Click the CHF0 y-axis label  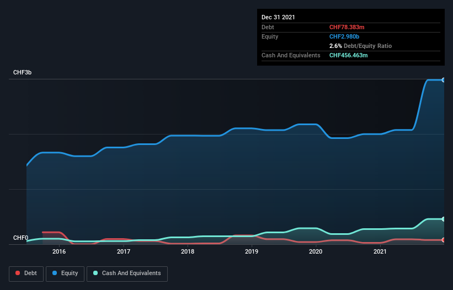coord(20,238)
